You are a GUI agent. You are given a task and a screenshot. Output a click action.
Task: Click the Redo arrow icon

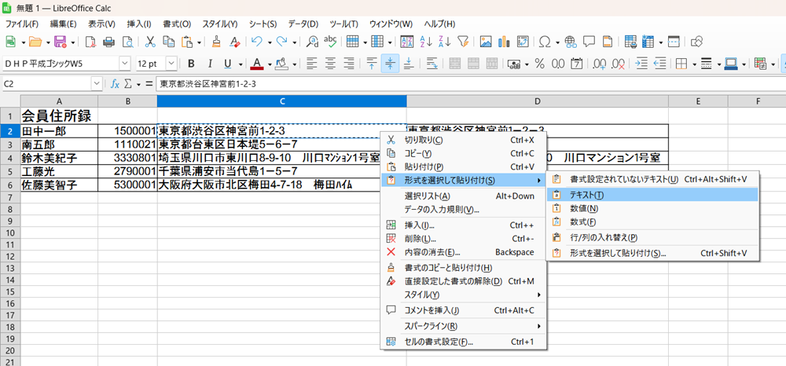tap(281, 42)
